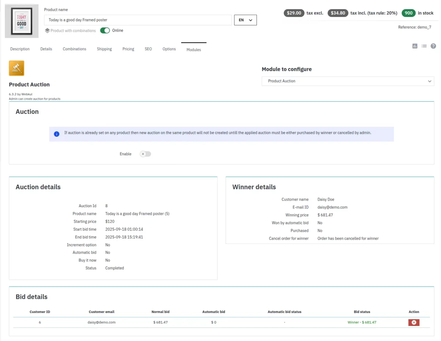Switch to the Description tab
Viewport: 441px width, 341px height.
(x=20, y=49)
